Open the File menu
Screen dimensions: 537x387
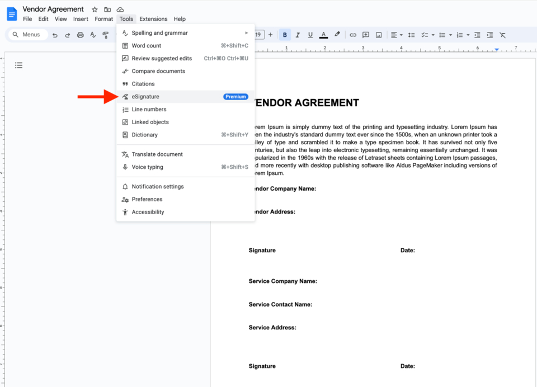click(27, 19)
